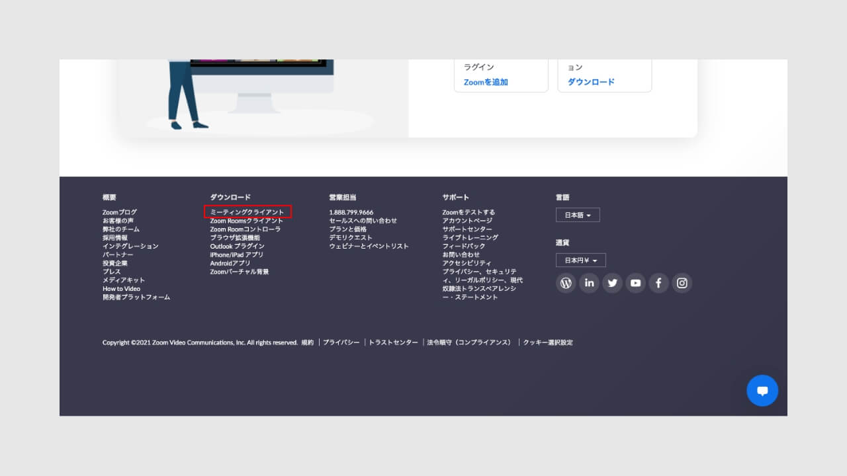Click the アカウントページ support link
The height and width of the screenshot is (476, 847).
coord(467,221)
